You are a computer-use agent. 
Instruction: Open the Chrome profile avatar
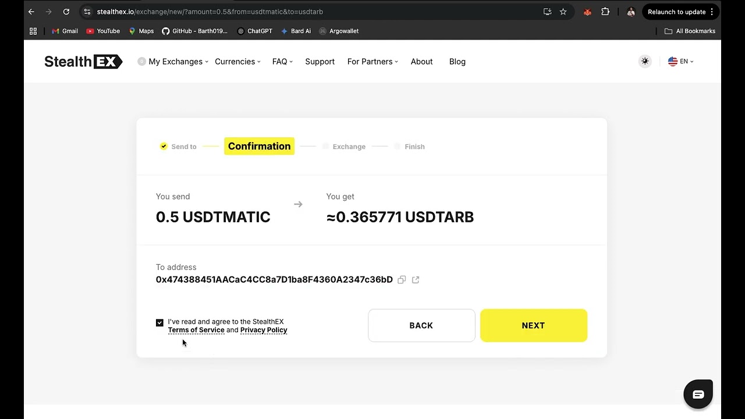point(631,12)
